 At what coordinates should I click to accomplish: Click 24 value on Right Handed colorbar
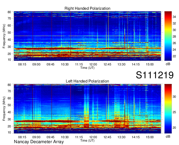pos(174,50)
